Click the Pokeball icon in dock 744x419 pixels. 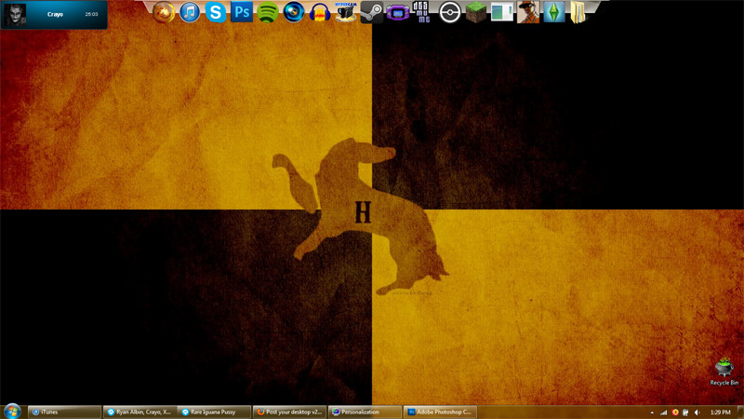tap(450, 12)
